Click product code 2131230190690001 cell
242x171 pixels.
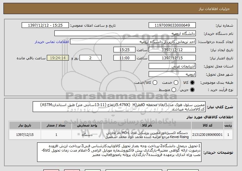point(207,135)
